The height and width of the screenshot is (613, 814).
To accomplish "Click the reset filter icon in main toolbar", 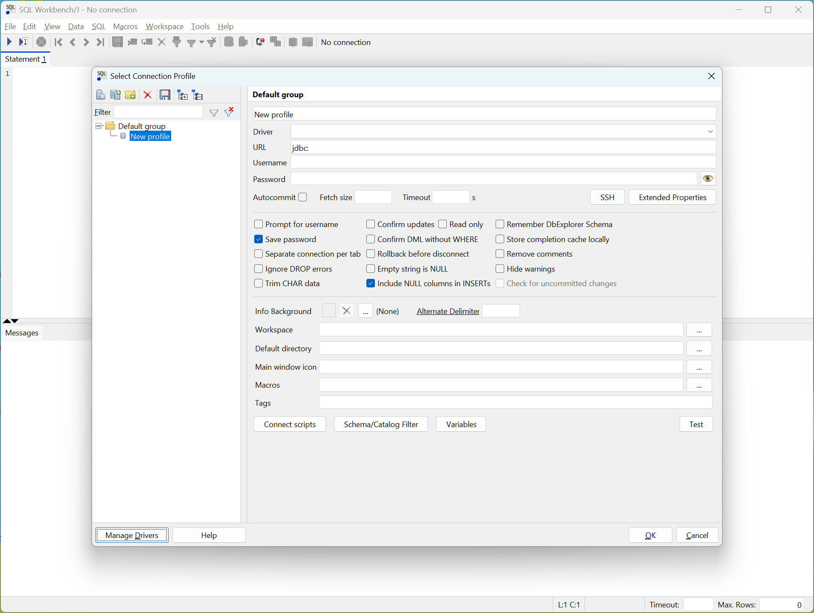I will tap(212, 42).
